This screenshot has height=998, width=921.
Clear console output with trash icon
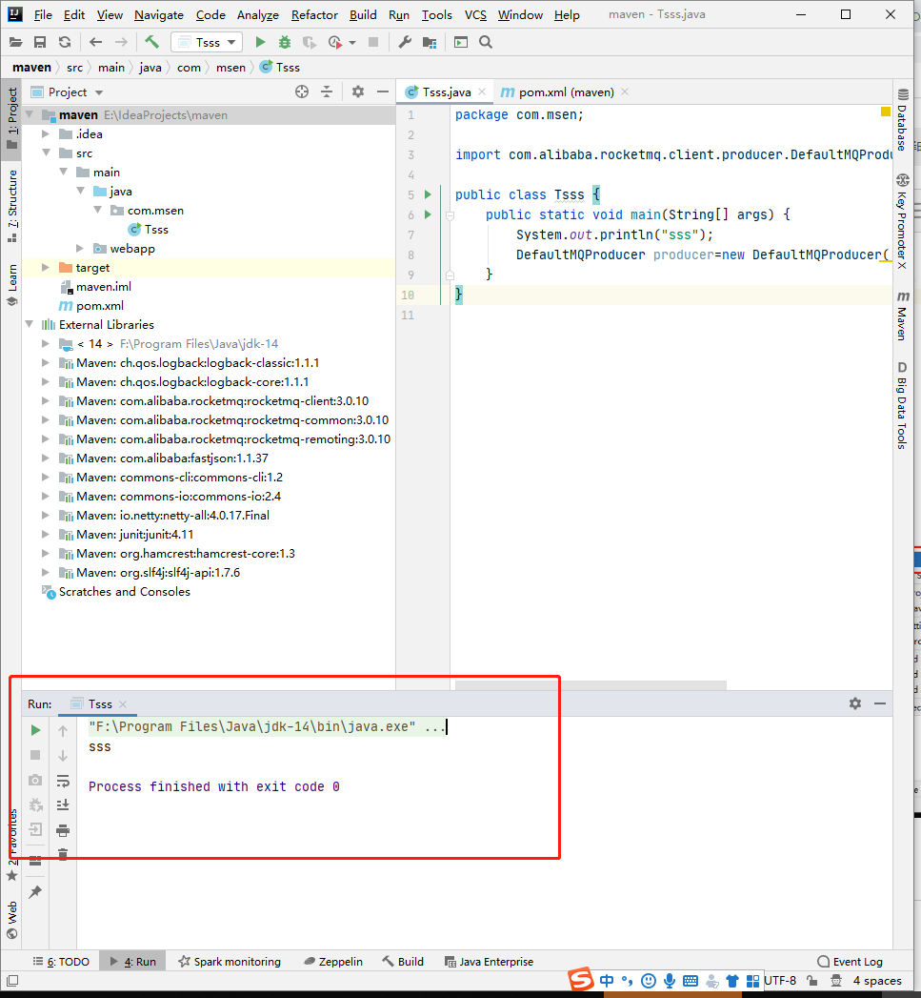[63, 855]
